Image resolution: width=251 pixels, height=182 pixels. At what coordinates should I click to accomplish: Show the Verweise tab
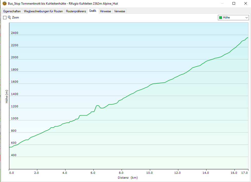[120, 11]
